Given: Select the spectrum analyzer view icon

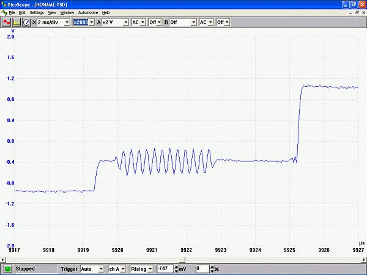Looking at the screenshot, I should [17, 23].
